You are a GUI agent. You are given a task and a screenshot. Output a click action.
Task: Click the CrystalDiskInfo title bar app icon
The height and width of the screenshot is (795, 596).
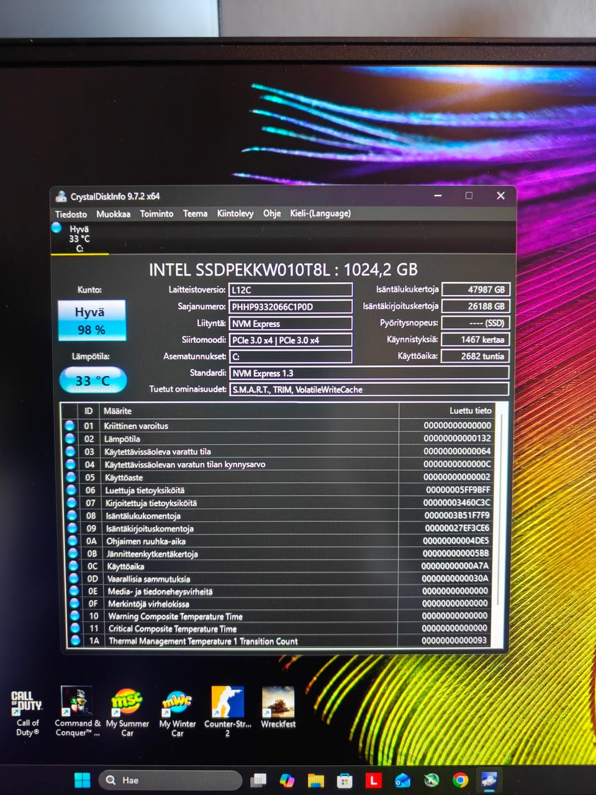tap(61, 196)
